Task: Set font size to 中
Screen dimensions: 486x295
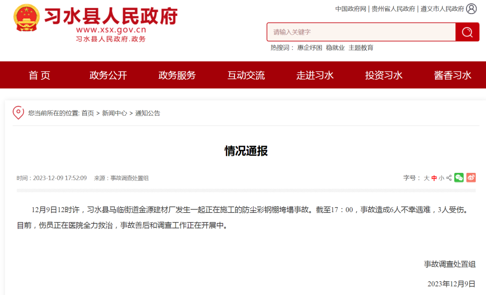Action: pos(434,178)
